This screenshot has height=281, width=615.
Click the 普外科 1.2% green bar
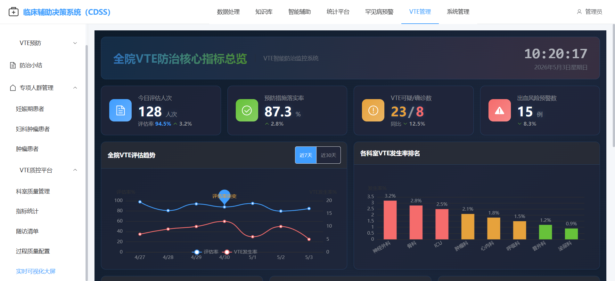pos(545,232)
